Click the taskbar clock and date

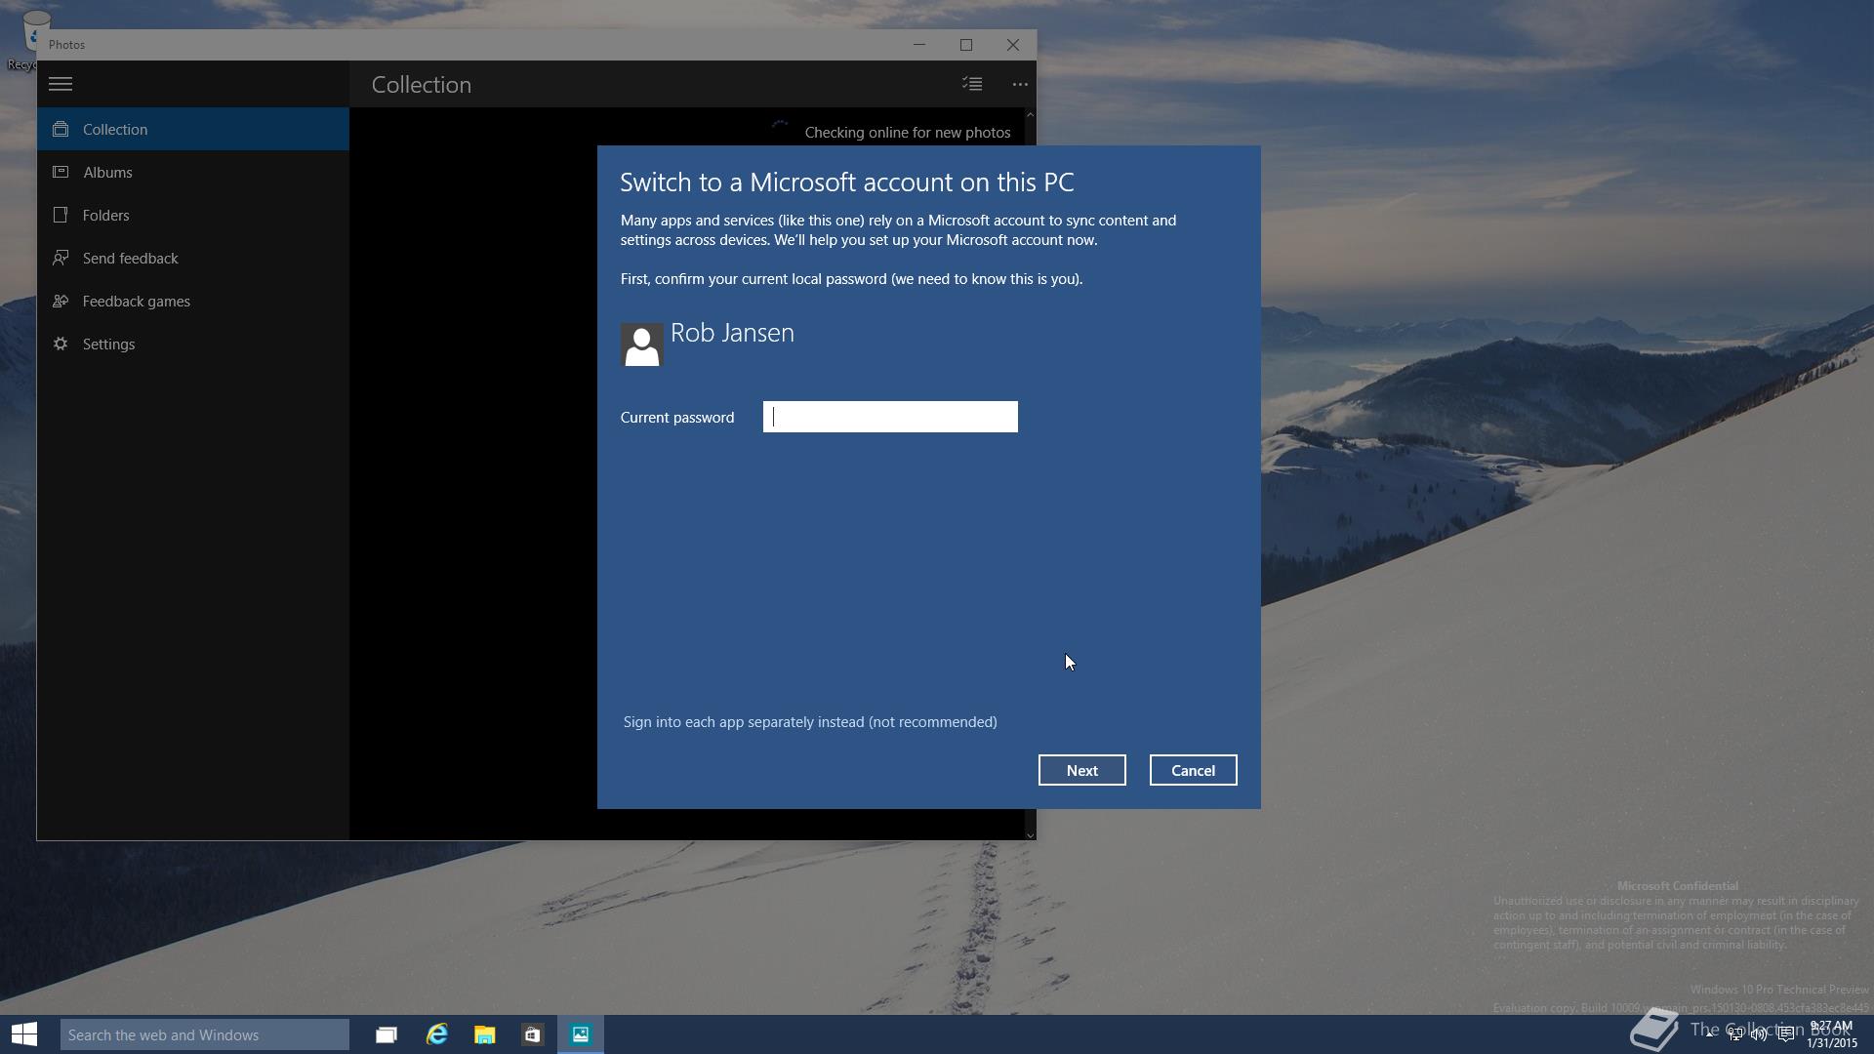(x=1831, y=1034)
